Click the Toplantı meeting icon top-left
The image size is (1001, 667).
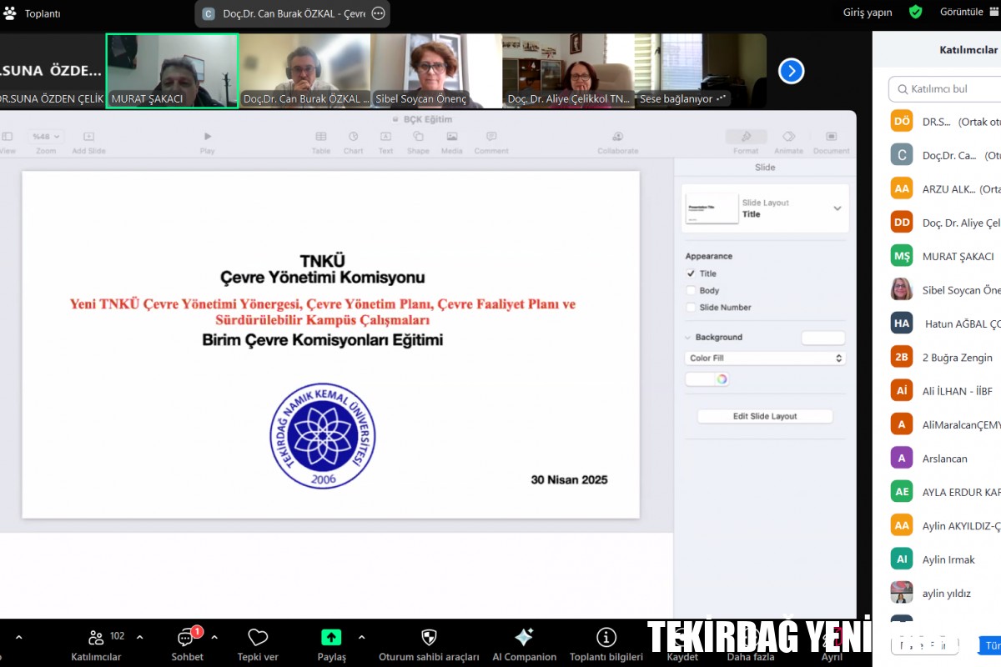[x=10, y=13]
